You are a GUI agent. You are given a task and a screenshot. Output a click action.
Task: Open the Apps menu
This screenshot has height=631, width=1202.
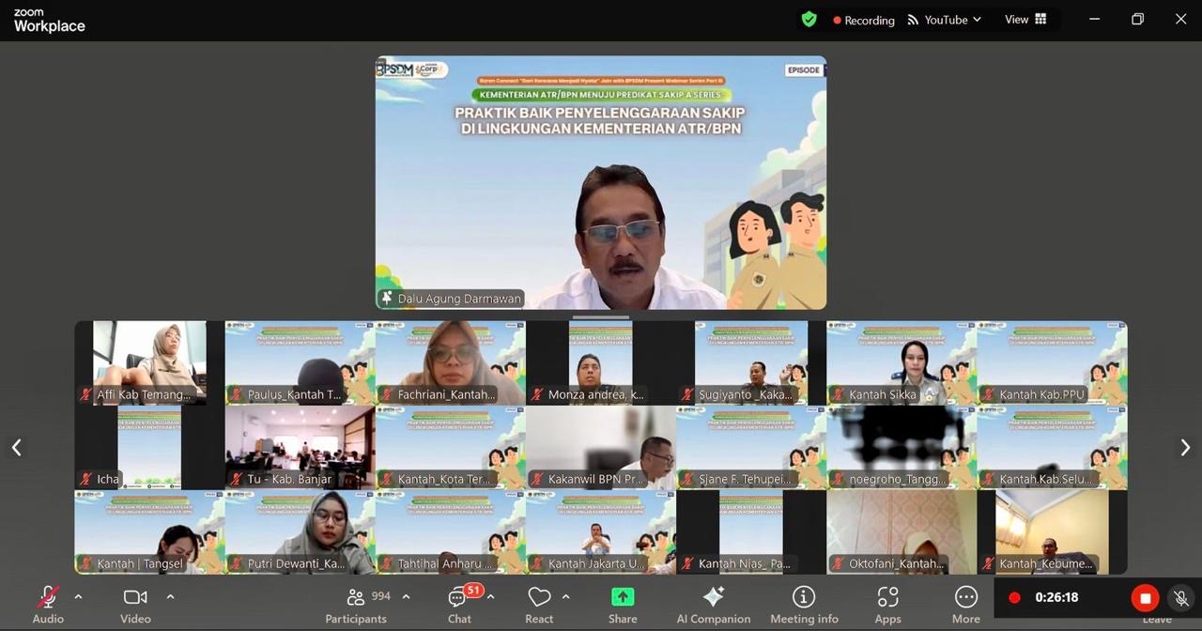tap(887, 598)
